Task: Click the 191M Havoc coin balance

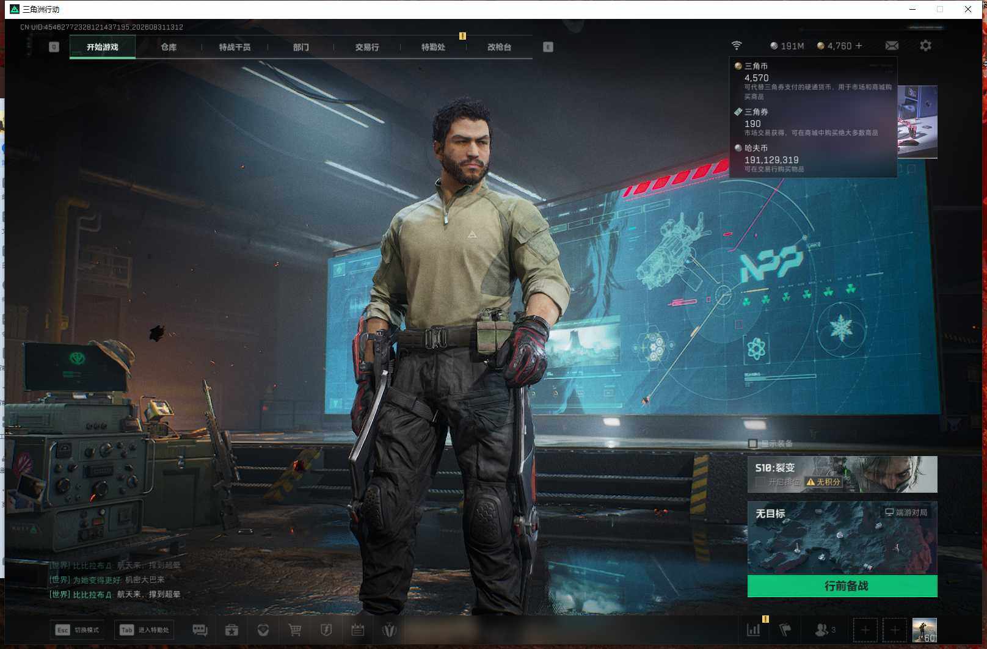Action: coord(787,46)
